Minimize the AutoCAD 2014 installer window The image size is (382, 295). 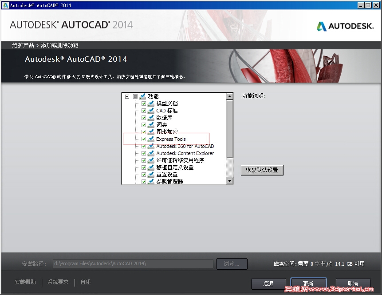point(361,5)
